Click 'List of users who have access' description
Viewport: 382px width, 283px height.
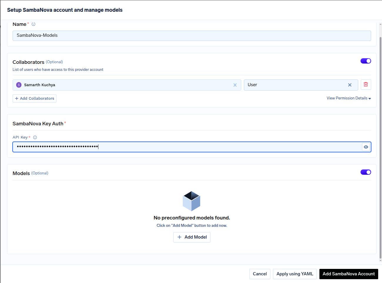pyautogui.click(x=58, y=70)
